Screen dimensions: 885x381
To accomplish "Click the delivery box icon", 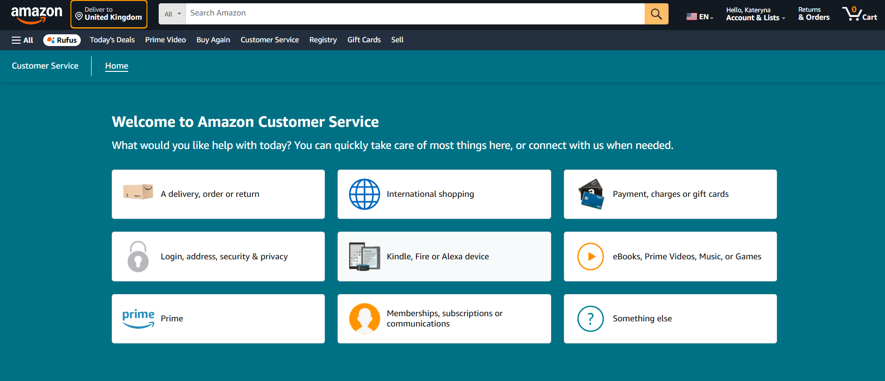I will tap(138, 192).
